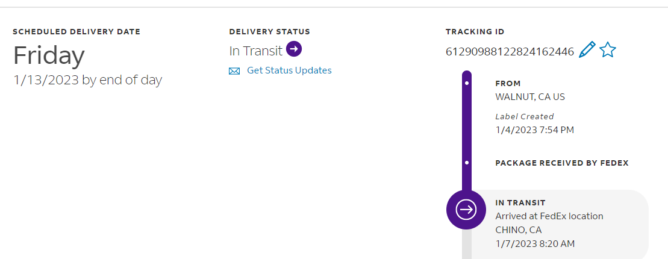Click the CHINO, CA location text
The image size is (668, 259).
point(518,229)
